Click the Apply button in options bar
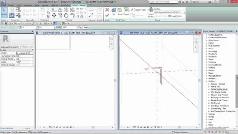 [x=86, y=27]
